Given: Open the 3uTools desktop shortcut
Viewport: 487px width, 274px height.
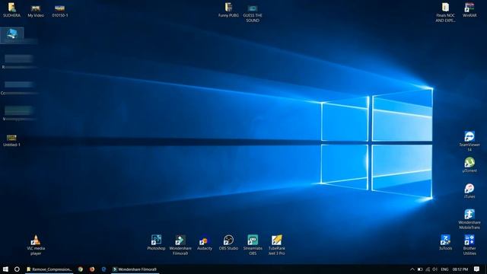Looking at the screenshot, I should 445,243.
